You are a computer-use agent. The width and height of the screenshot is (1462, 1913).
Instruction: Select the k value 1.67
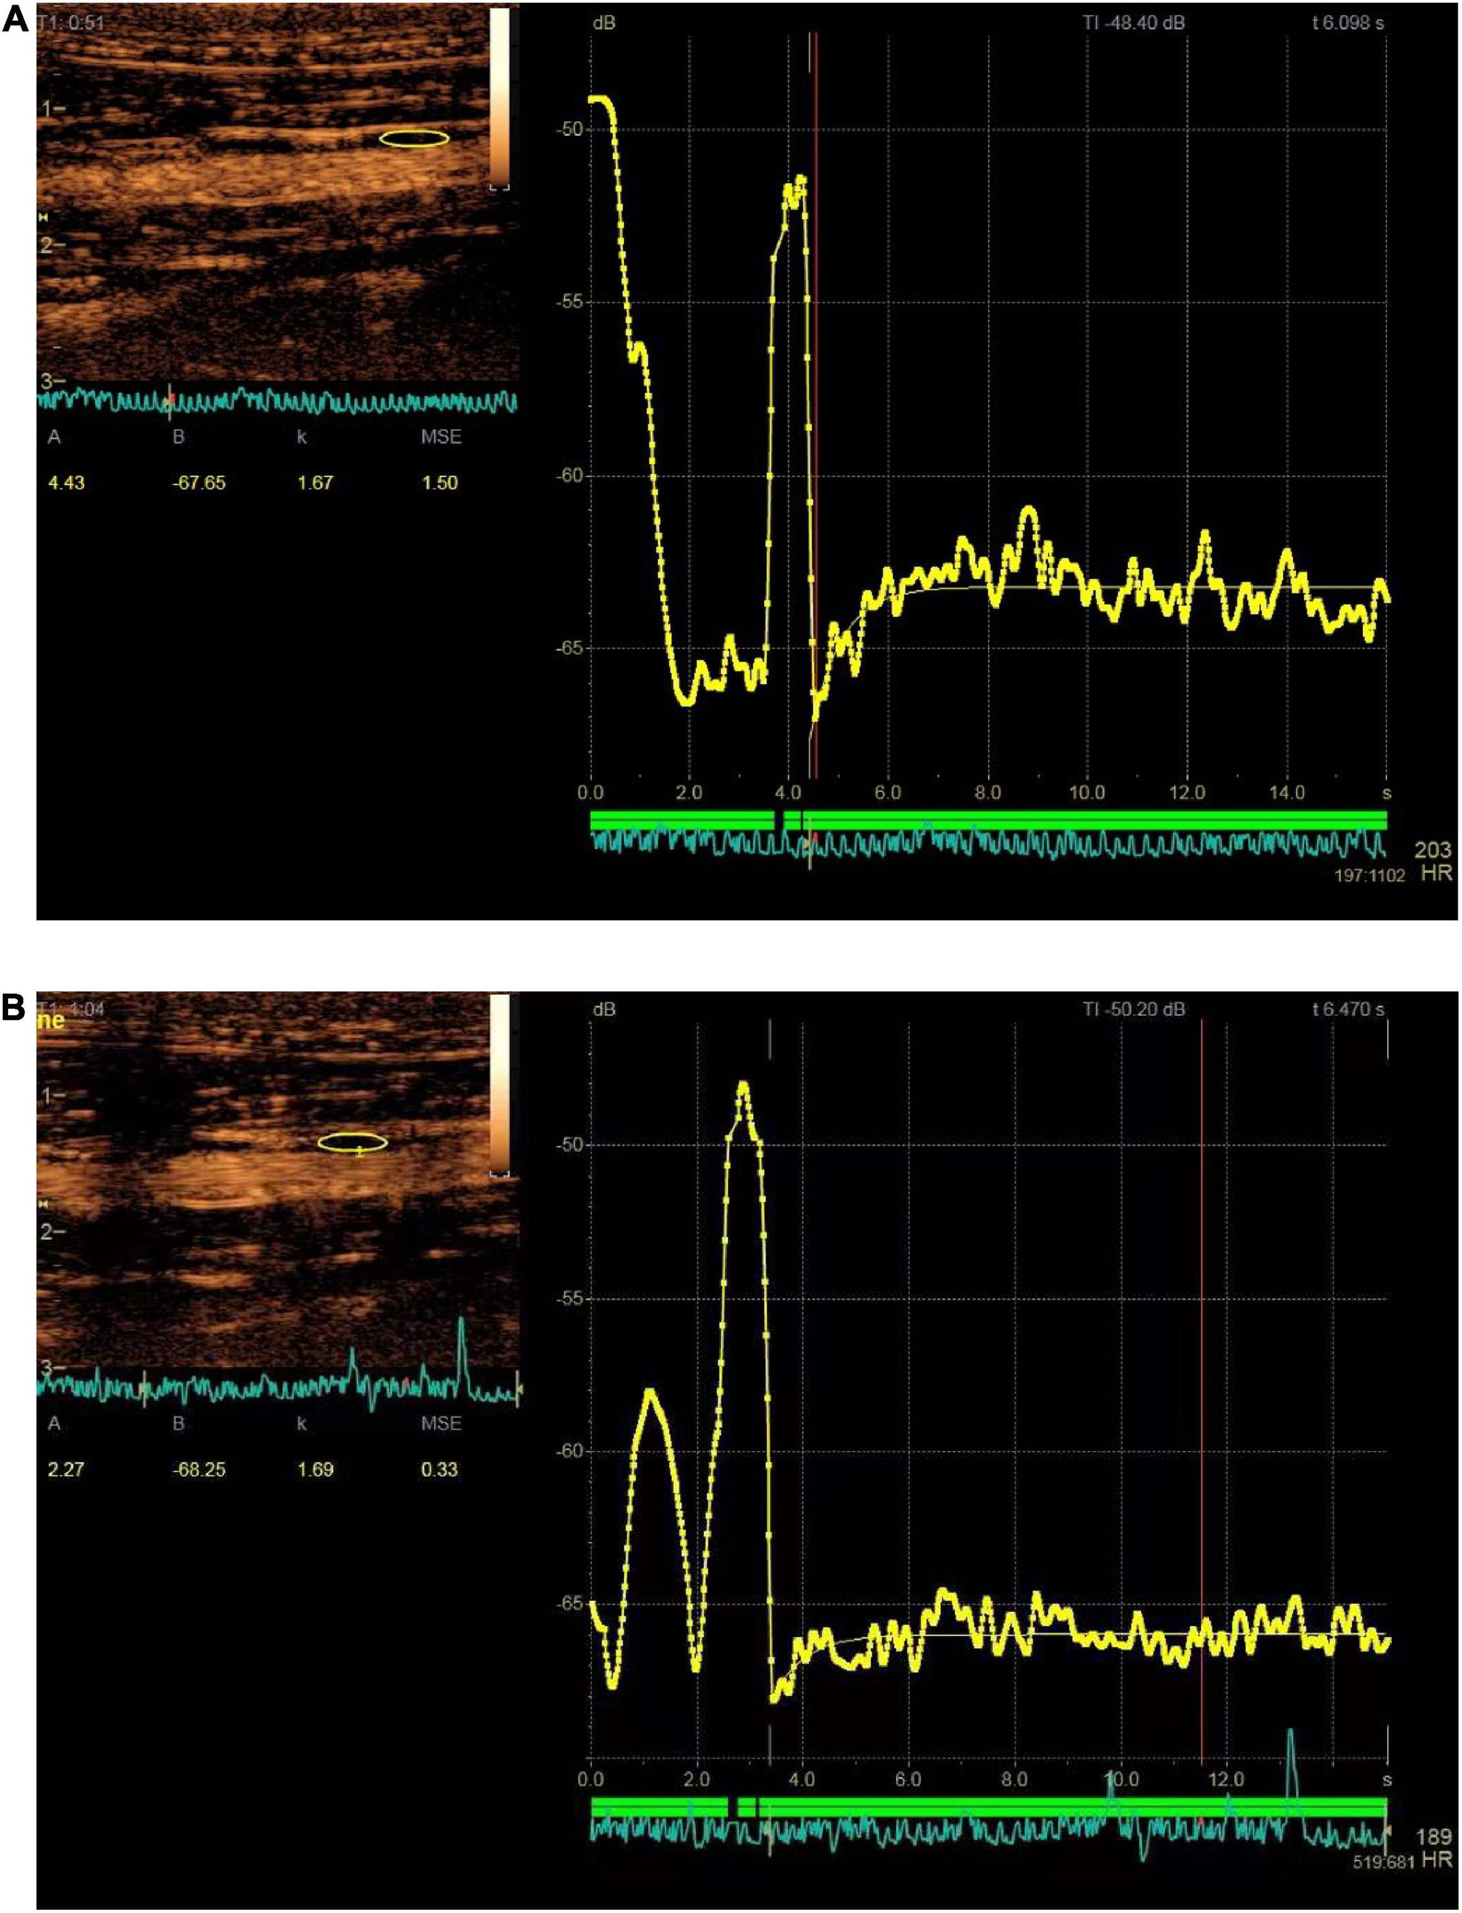315,483
